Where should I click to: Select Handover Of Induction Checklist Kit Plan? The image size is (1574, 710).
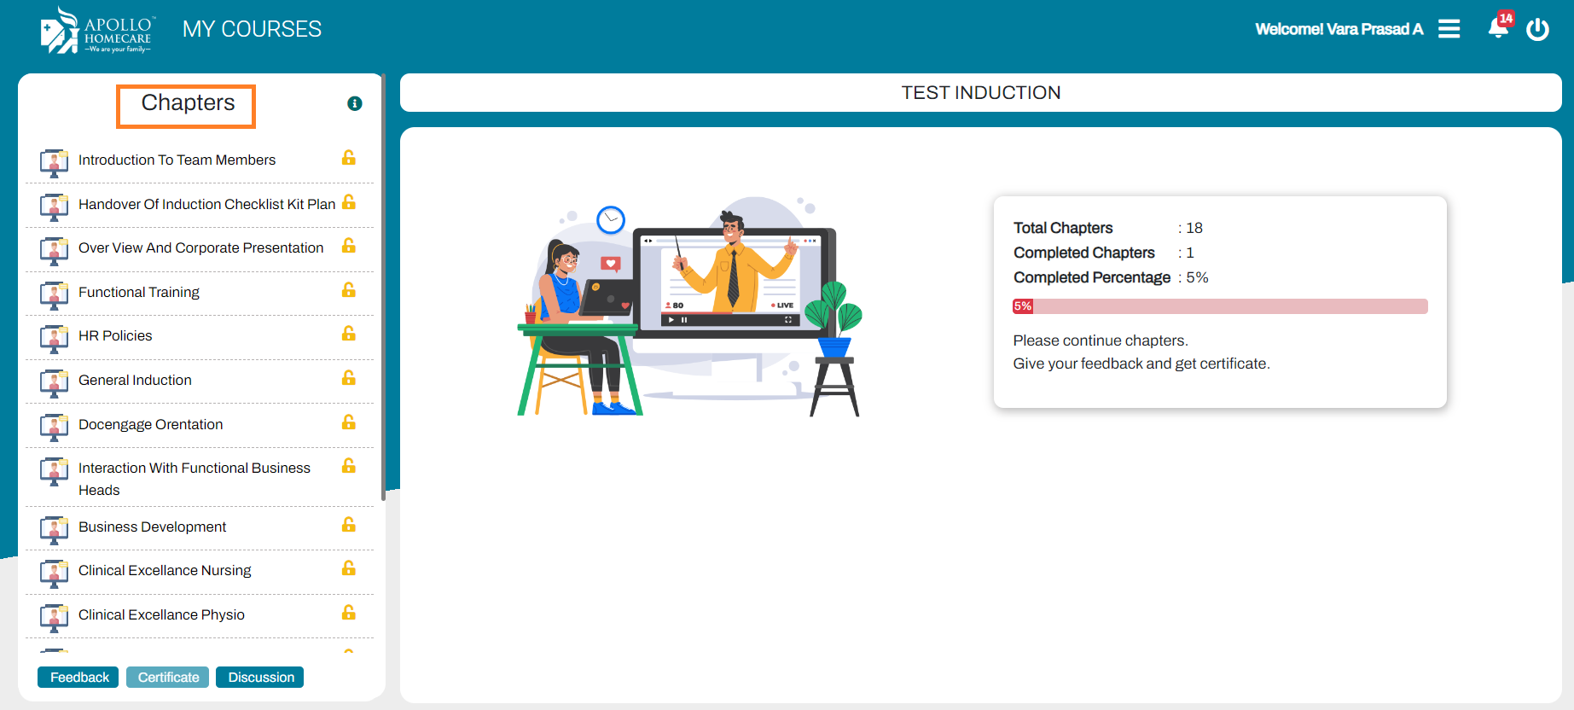pyautogui.click(x=206, y=204)
